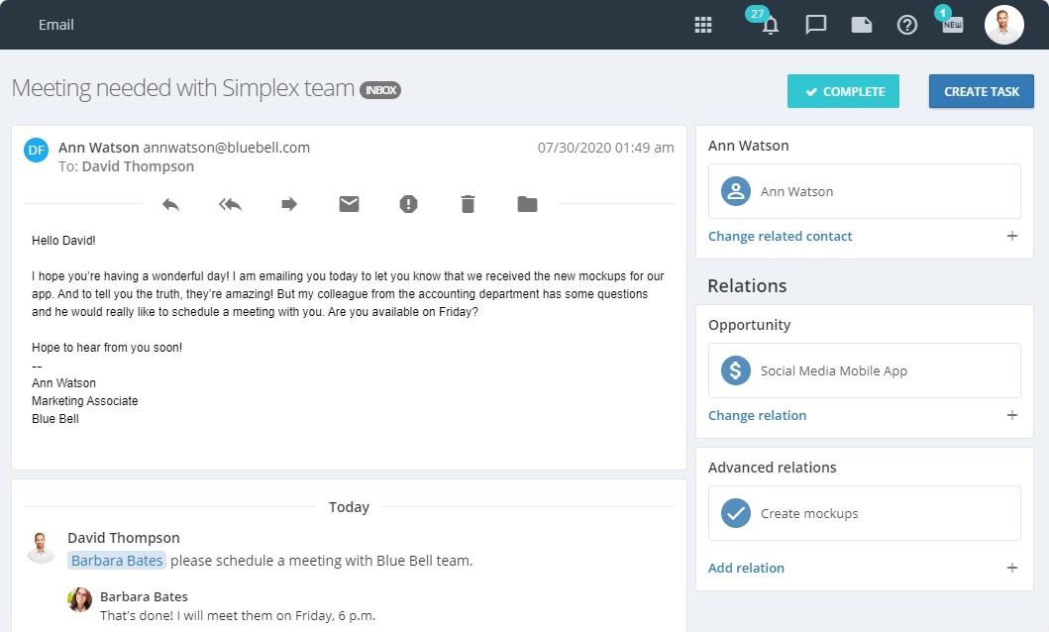Click the Hello David! greeting line
1049x632 pixels.
[x=63, y=241]
